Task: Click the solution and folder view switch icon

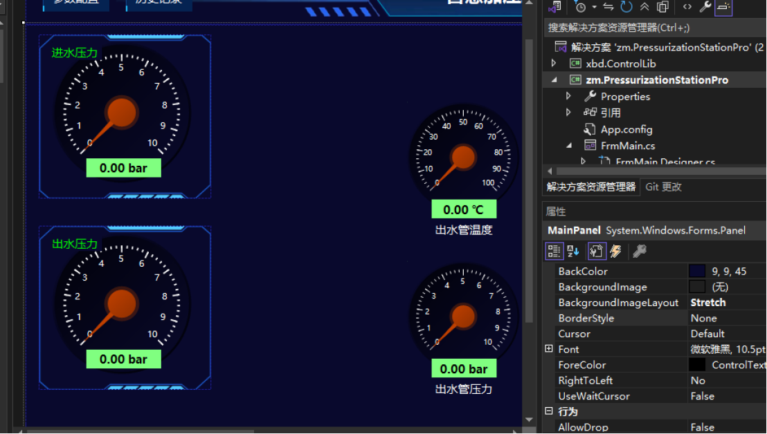Action: pos(554,7)
